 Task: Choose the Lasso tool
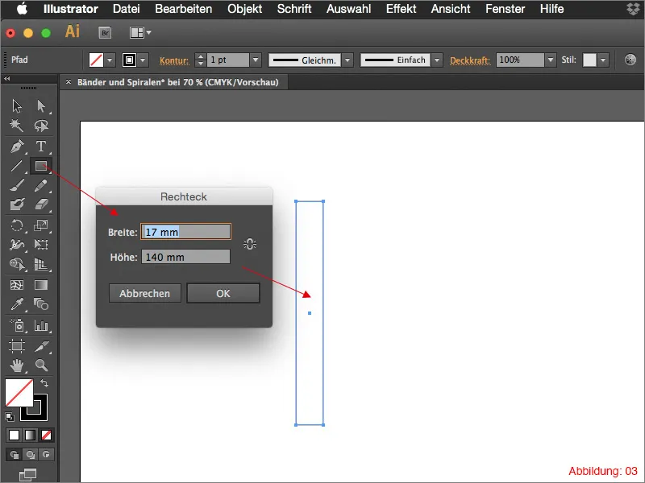point(41,126)
